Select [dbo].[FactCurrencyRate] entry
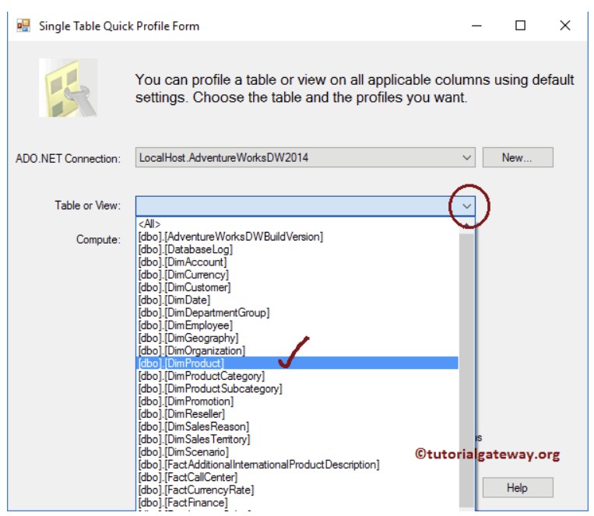The image size is (594, 516). click(x=297, y=490)
